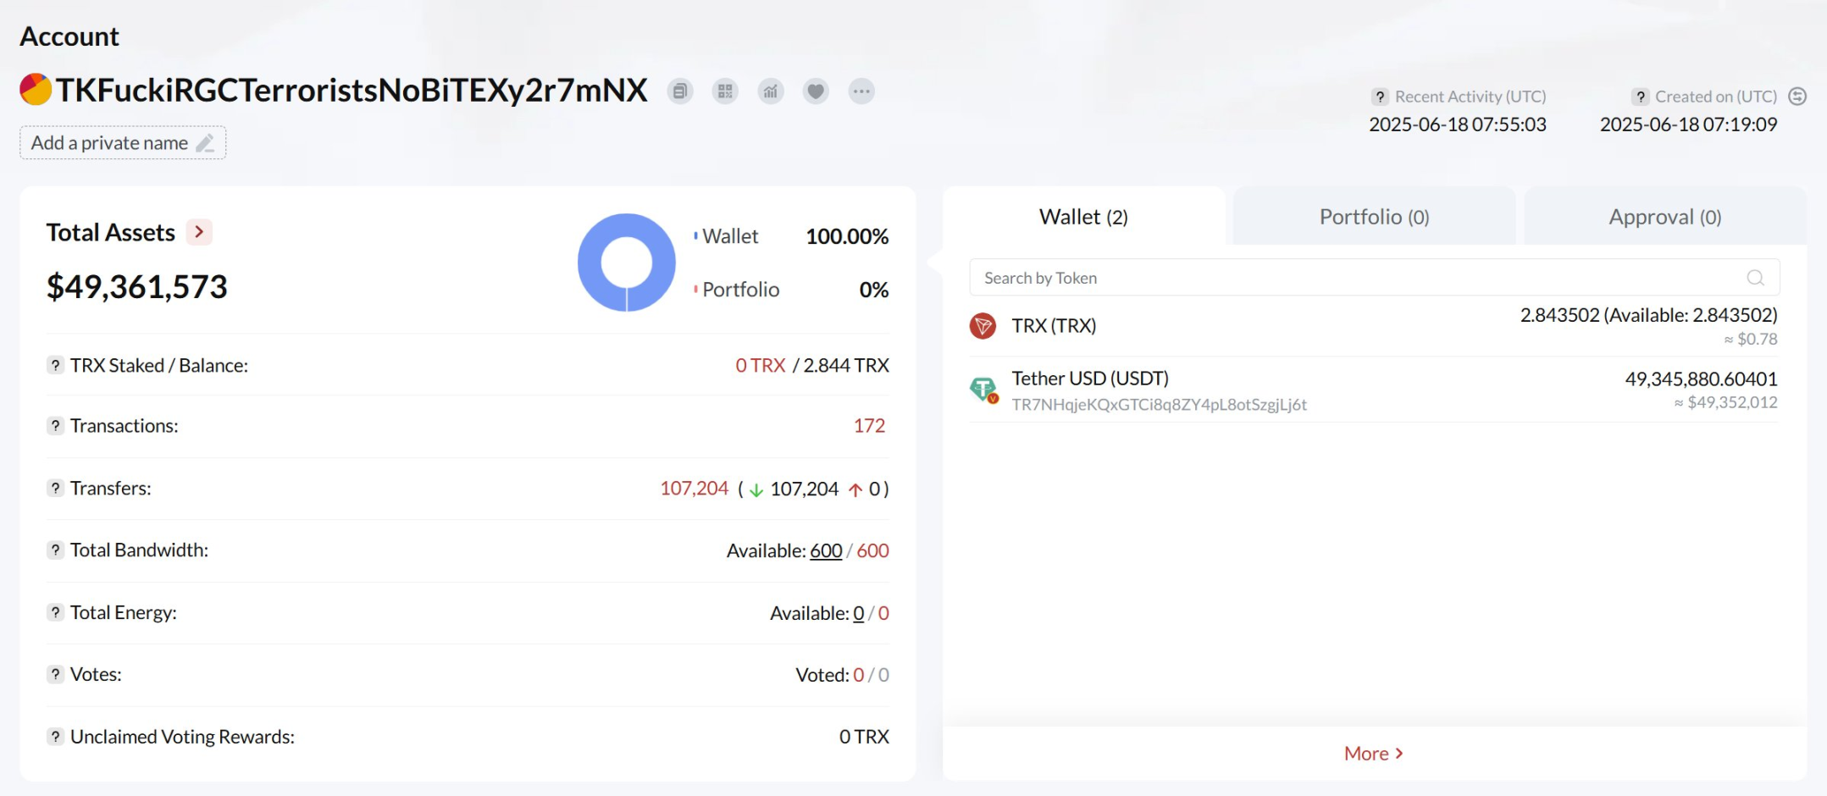
Task: Click the TRX value ≈ $0.78
Action: click(1751, 339)
